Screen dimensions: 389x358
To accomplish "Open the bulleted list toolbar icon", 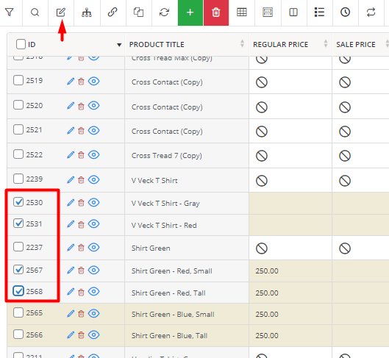I will point(319,12).
